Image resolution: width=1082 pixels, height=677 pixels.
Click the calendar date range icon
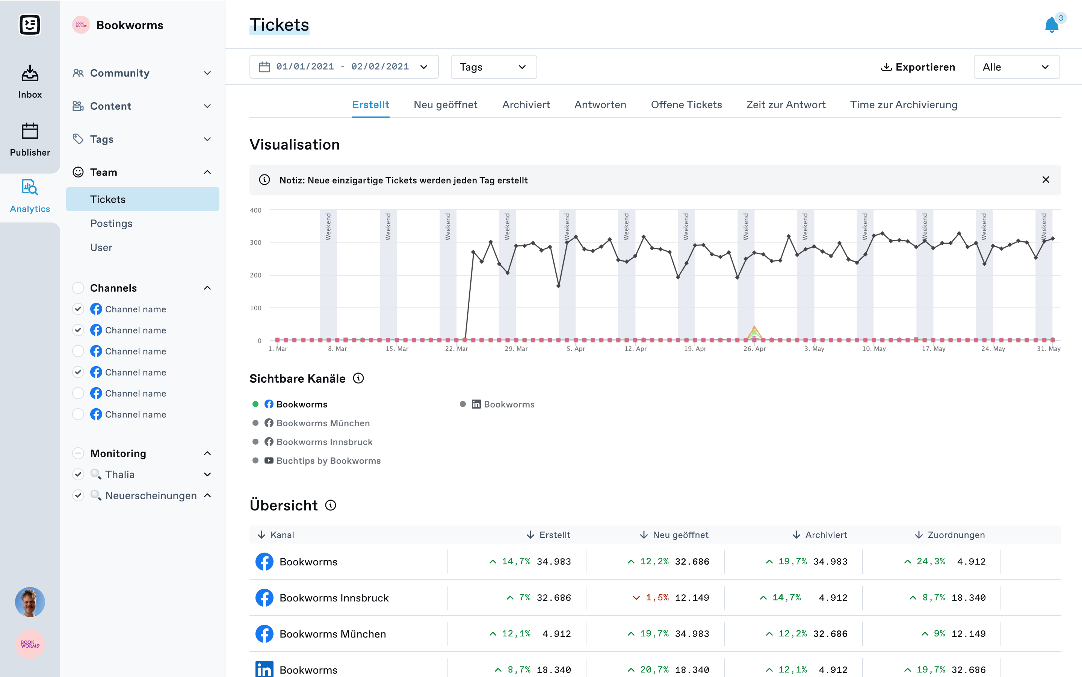(264, 67)
